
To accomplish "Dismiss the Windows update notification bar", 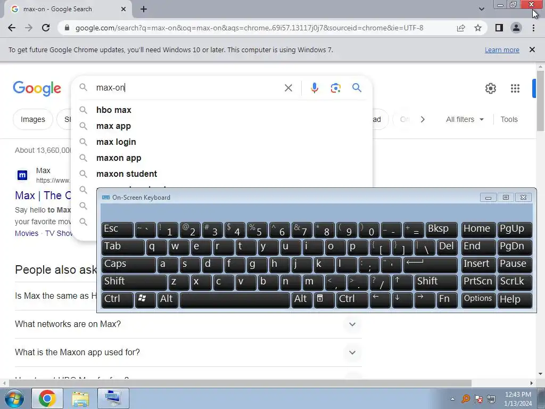I will click(532, 50).
